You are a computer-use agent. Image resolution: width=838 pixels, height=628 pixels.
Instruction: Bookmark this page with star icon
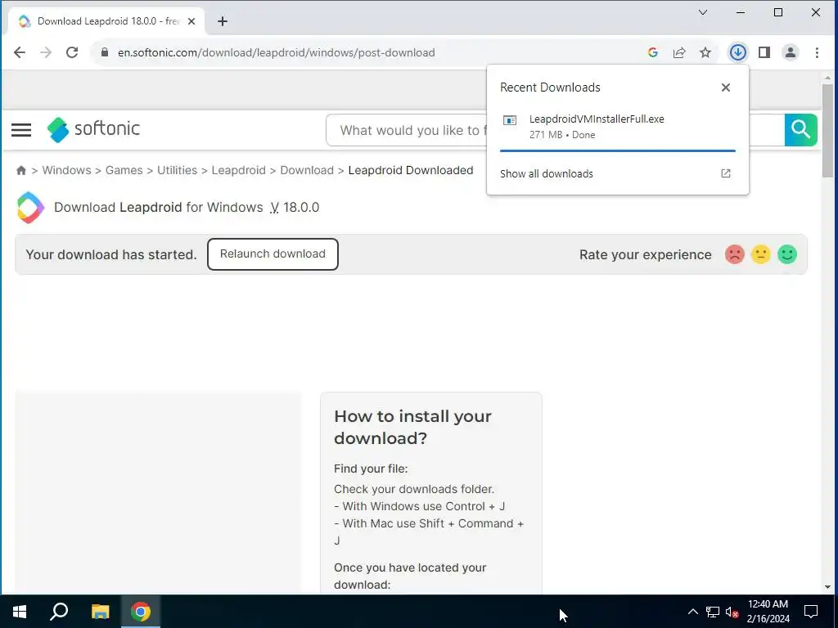tap(705, 52)
